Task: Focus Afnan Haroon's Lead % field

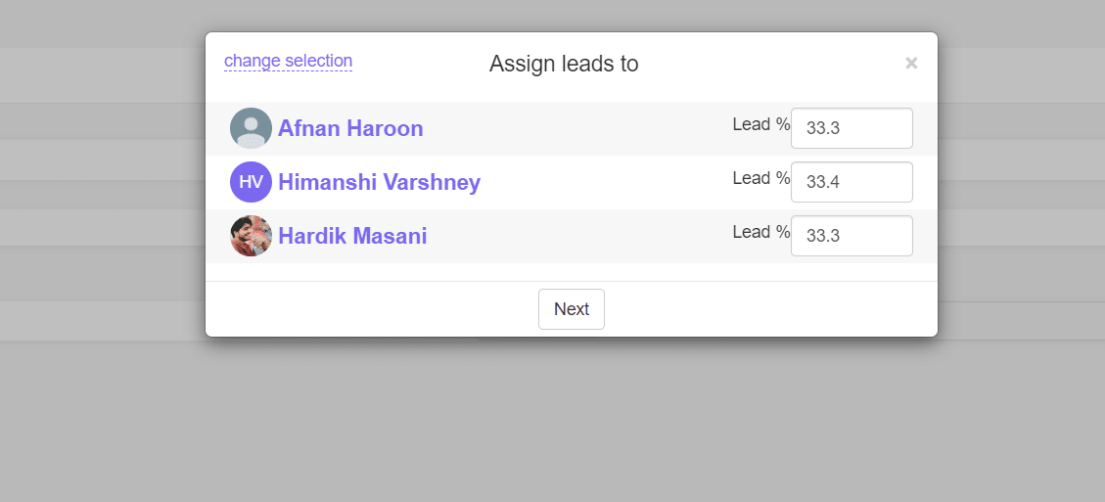Action: 852,128
